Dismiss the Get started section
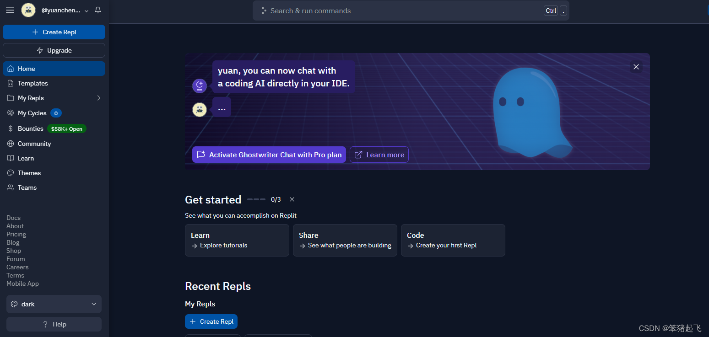Viewport: 709px width, 337px height. pyautogui.click(x=292, y=199)
